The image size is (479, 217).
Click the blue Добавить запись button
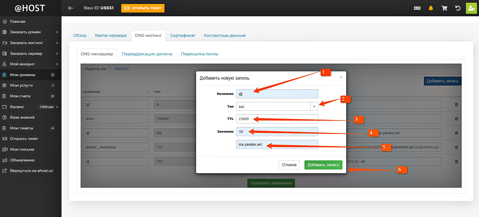tap(443, 81)
